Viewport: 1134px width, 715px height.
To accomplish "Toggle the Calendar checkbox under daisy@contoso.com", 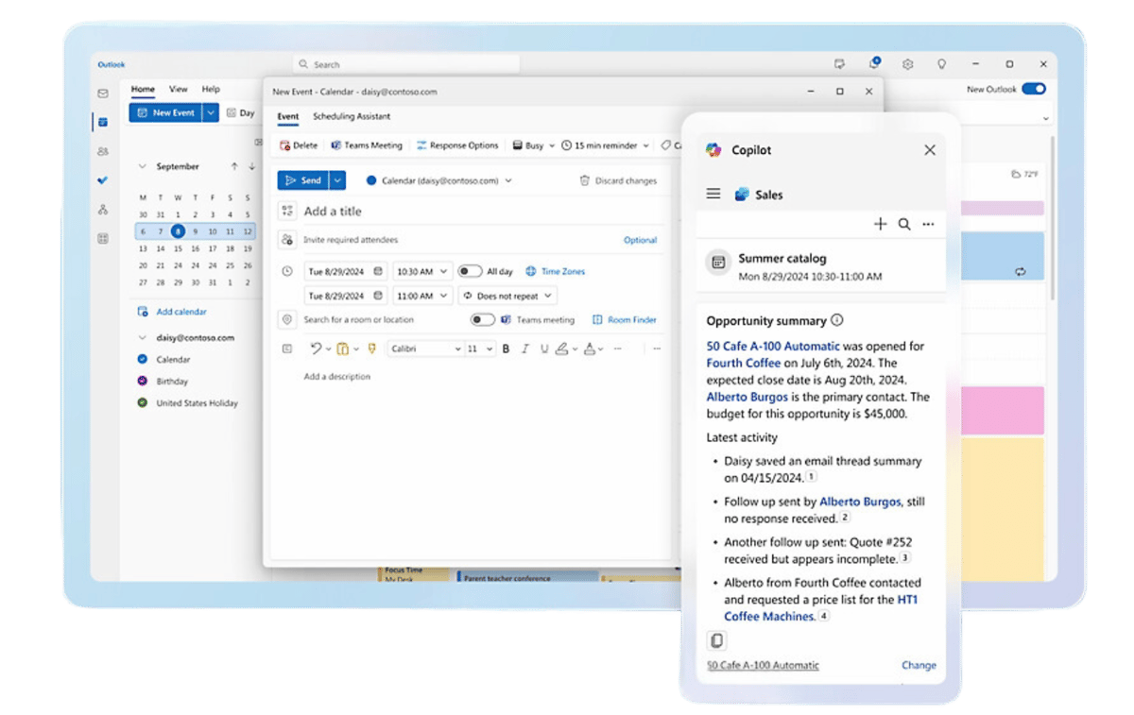I will point(142,359).
